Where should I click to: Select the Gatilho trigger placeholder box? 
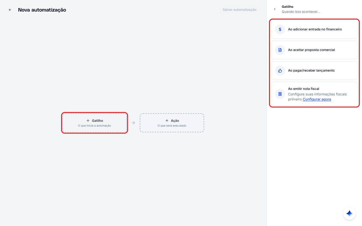click(x=95, y=123)
